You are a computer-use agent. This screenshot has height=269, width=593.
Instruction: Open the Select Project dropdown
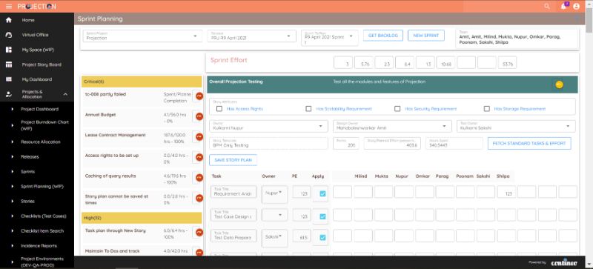click(142, 36)
